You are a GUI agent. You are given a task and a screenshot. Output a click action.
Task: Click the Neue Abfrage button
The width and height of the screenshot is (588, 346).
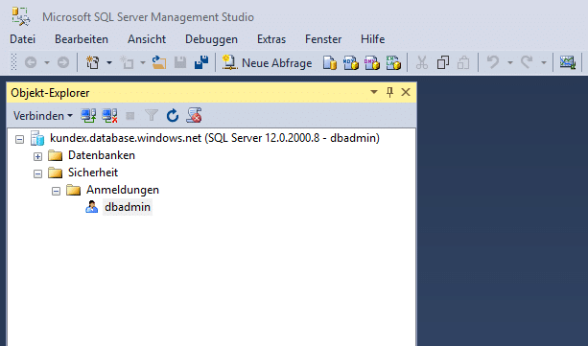point(267,62)
